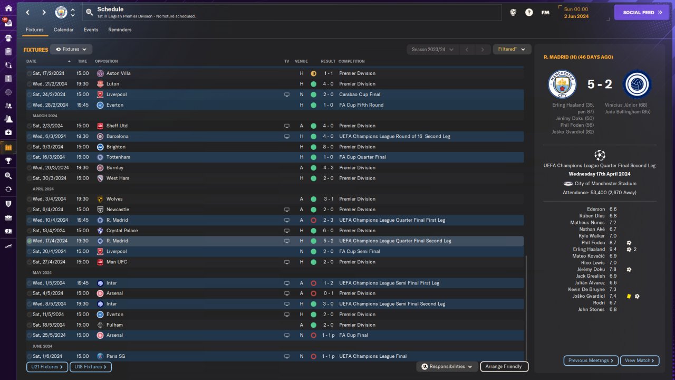675x380 pixels.
Task: Open the briefcase icon in the sidebar
Action: 8,217
